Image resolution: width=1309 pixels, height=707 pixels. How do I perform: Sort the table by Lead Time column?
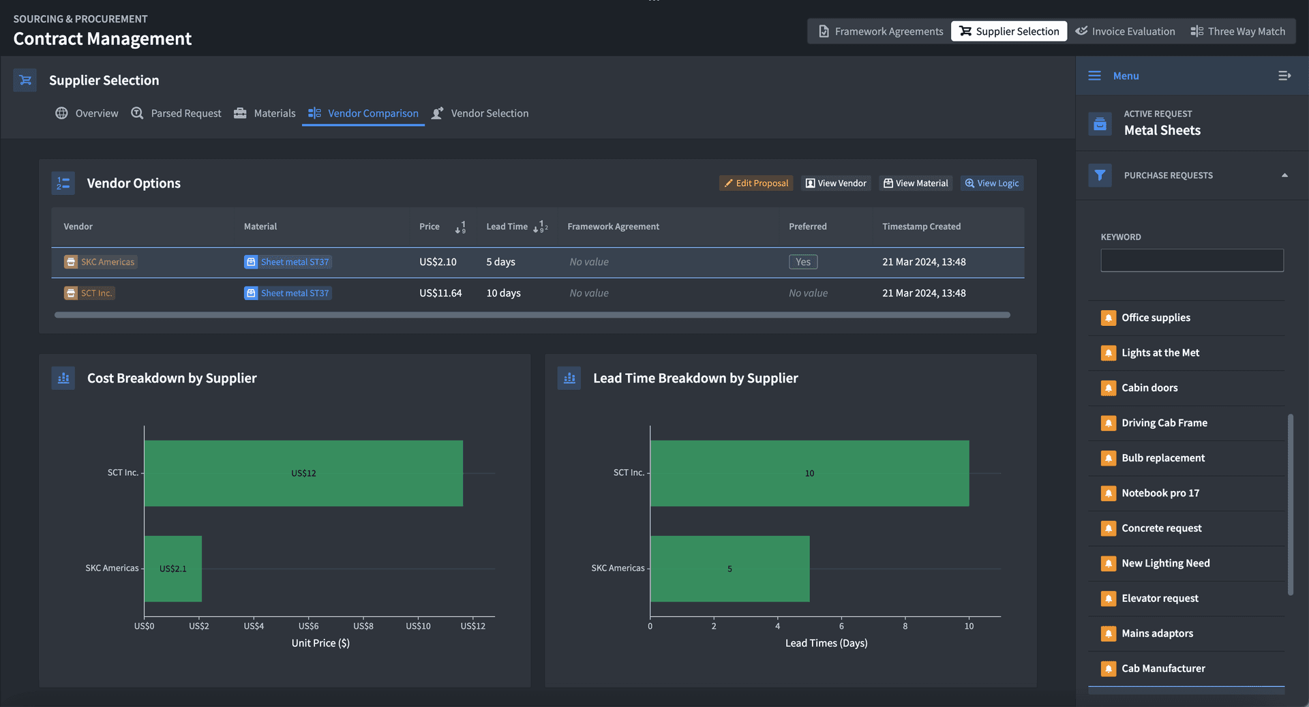coord(541,227)
